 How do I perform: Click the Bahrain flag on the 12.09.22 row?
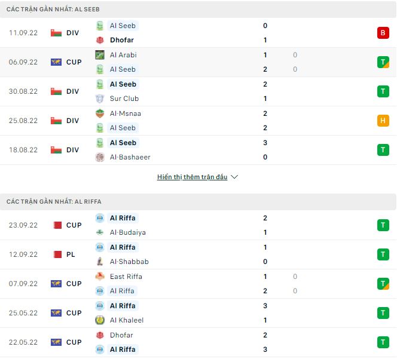coord(56,254)
